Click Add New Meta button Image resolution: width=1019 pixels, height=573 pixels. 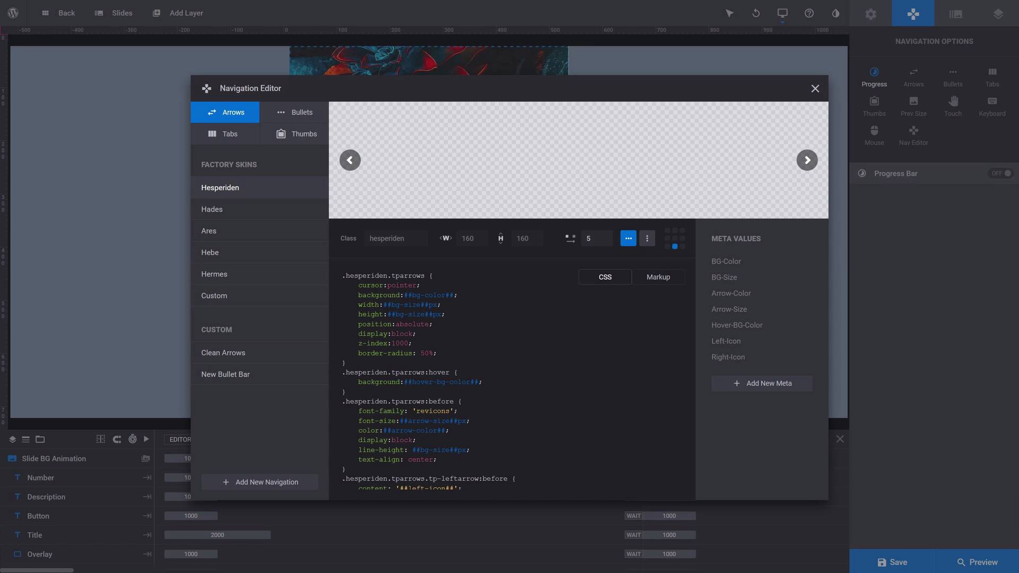[x=762, y=384]
